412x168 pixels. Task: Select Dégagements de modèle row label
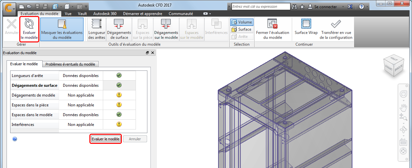[33, 95]
